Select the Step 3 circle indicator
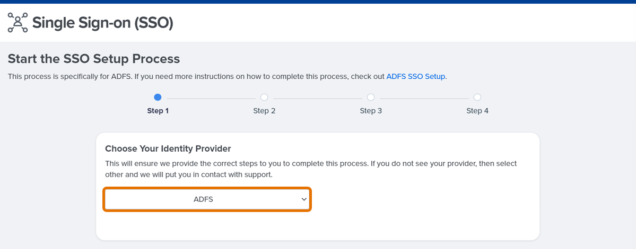The image size is (636, 249). point(371,97)
